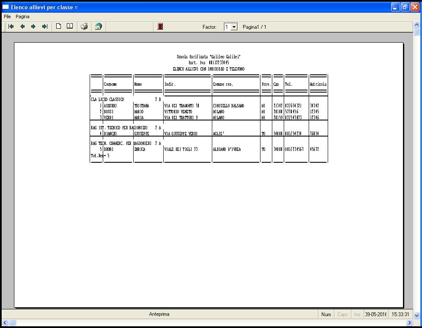422x328 pixels.
Task: Click the 'BIANCHI' surname cell
Action: coord(110,134)
